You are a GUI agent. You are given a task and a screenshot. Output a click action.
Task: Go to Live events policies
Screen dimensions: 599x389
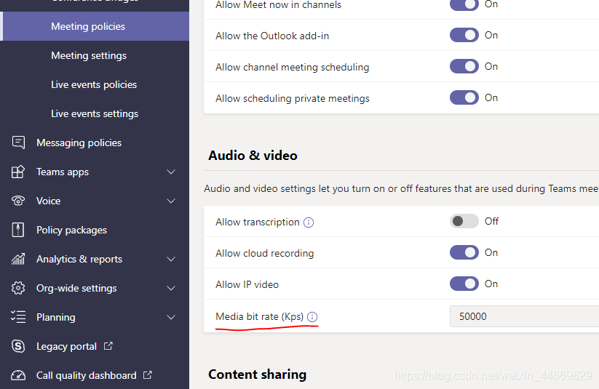click(95, 84)
